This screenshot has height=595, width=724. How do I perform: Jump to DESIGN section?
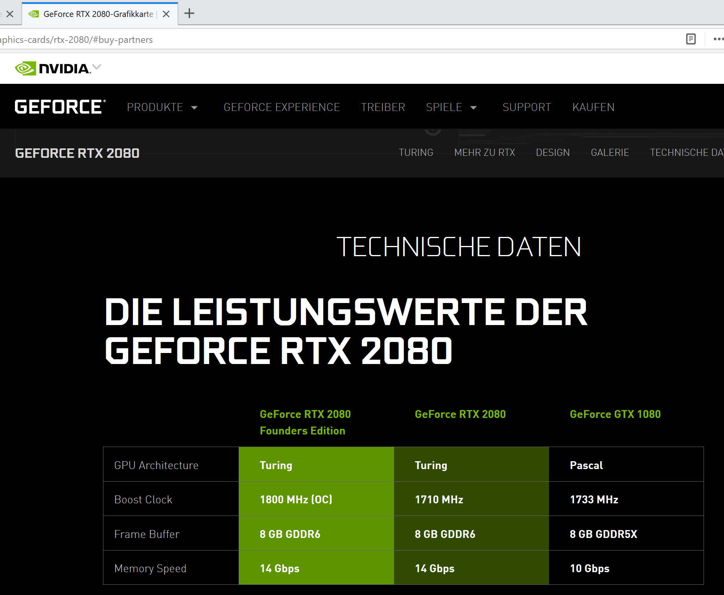coord(553,153)
